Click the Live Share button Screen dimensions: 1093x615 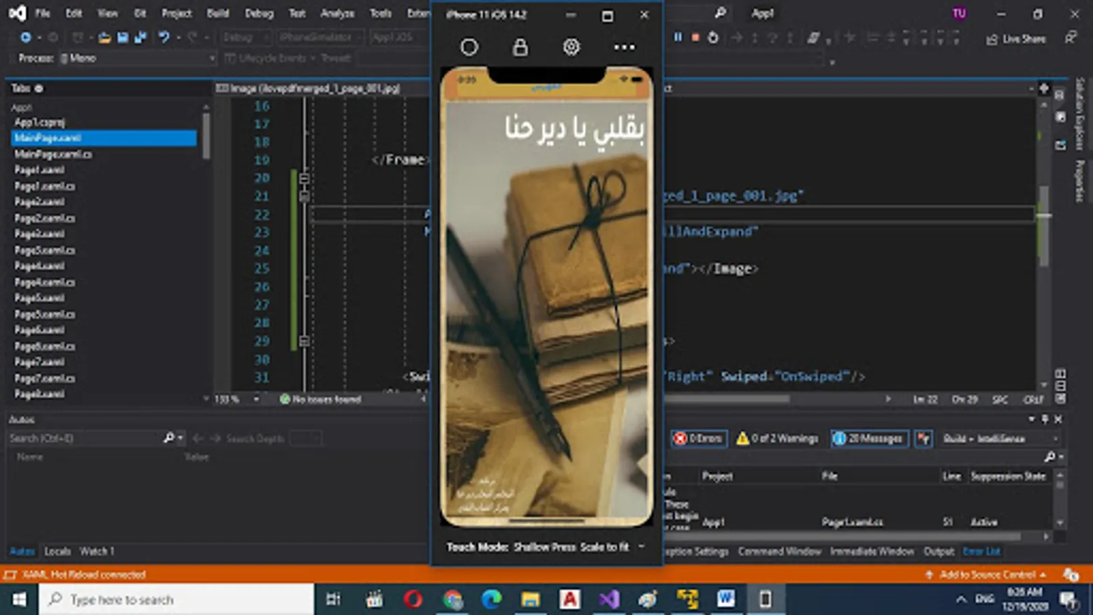point(1016,39)
